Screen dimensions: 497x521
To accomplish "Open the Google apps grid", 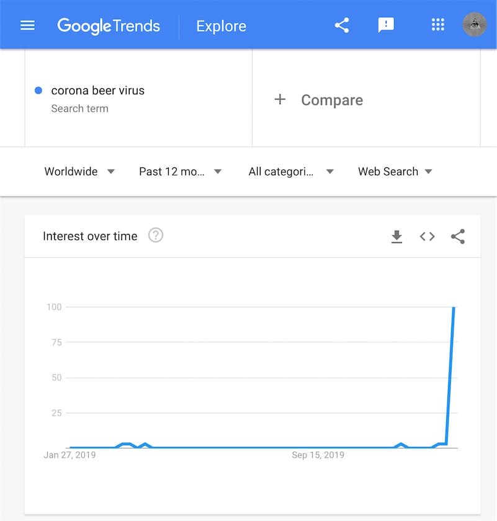I will (438, 25).
